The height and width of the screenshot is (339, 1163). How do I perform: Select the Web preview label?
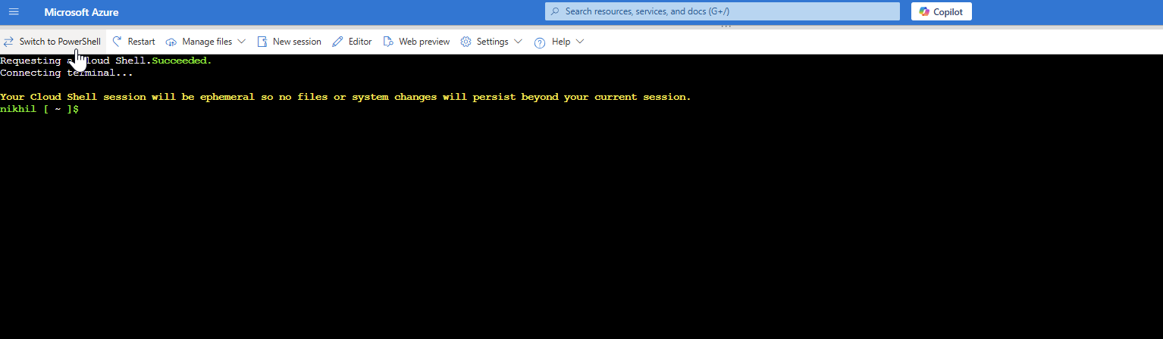pyautogui.click(x=424, y=42)
